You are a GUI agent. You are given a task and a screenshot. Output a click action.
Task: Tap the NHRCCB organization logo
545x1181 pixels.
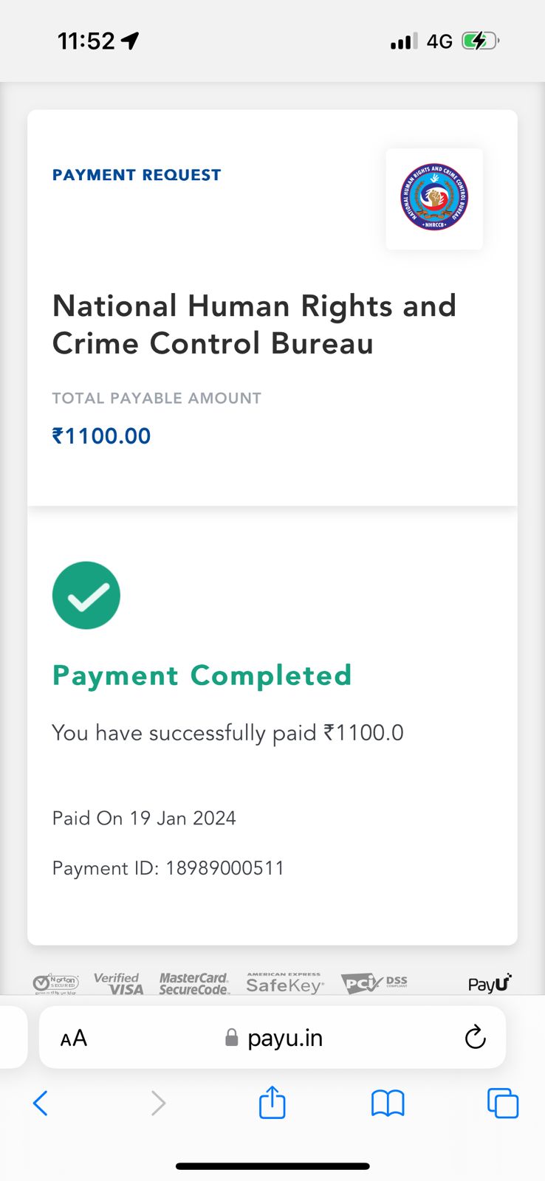(x=434, y=198)
